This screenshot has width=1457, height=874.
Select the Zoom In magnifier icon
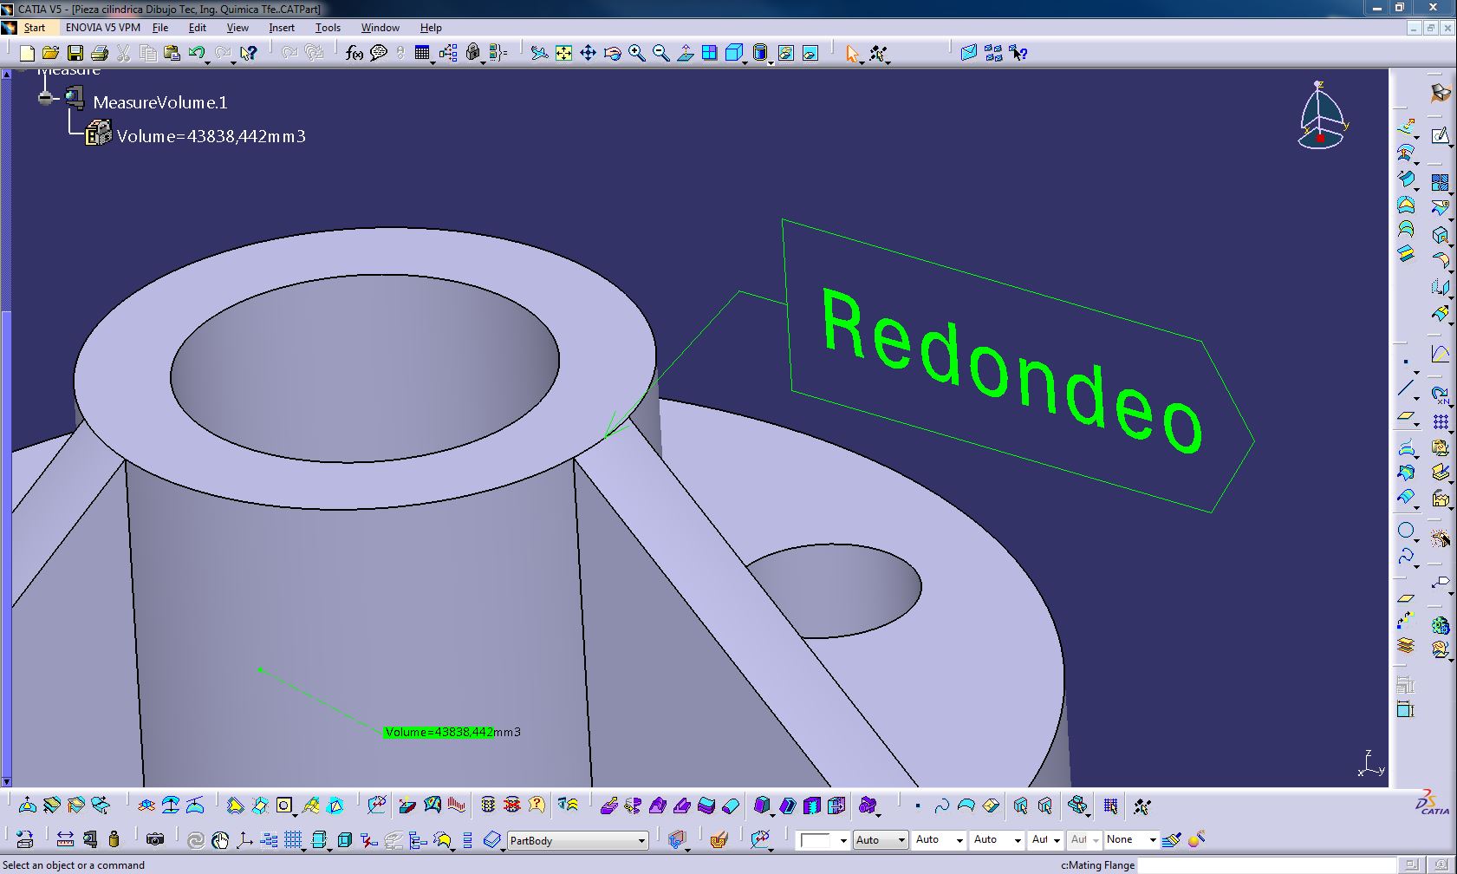(x=637, y=54)
